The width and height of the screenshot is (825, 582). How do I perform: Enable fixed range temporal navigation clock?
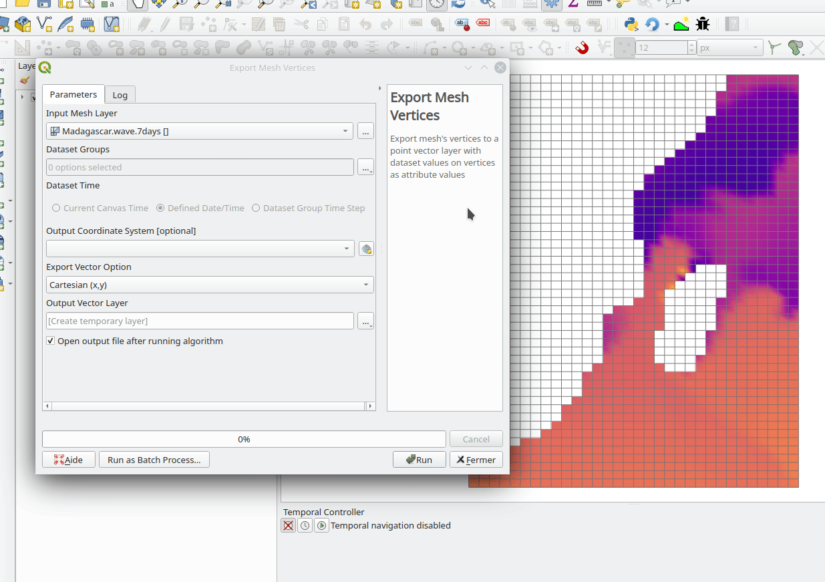(305, 526)
